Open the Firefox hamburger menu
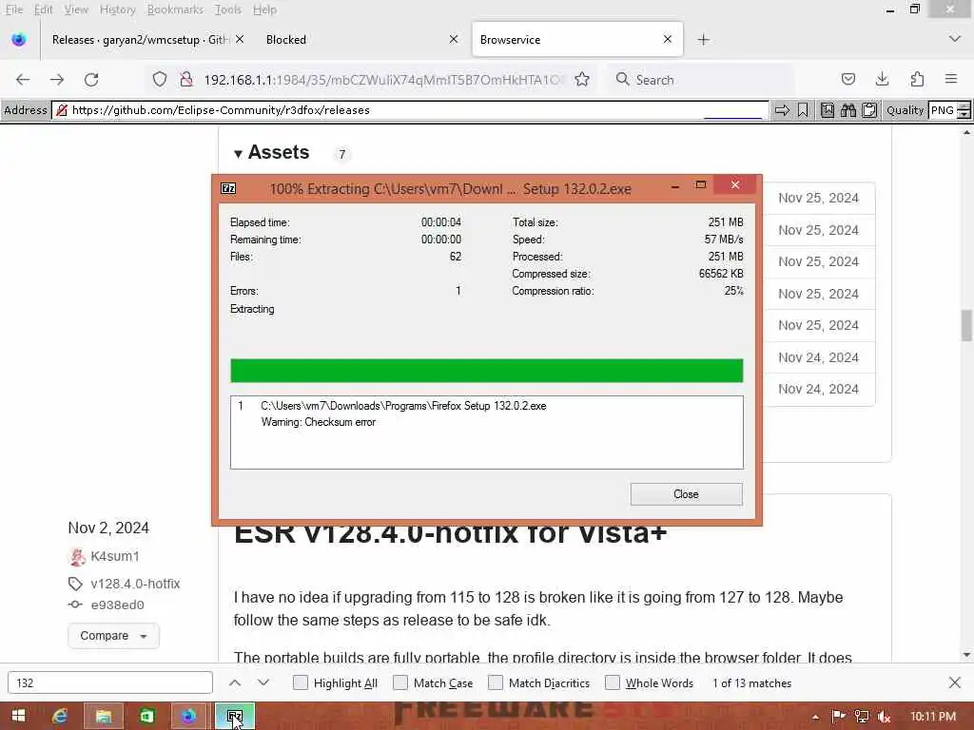The width and height of the screenshot is (974, 730). tap(951, 79)
